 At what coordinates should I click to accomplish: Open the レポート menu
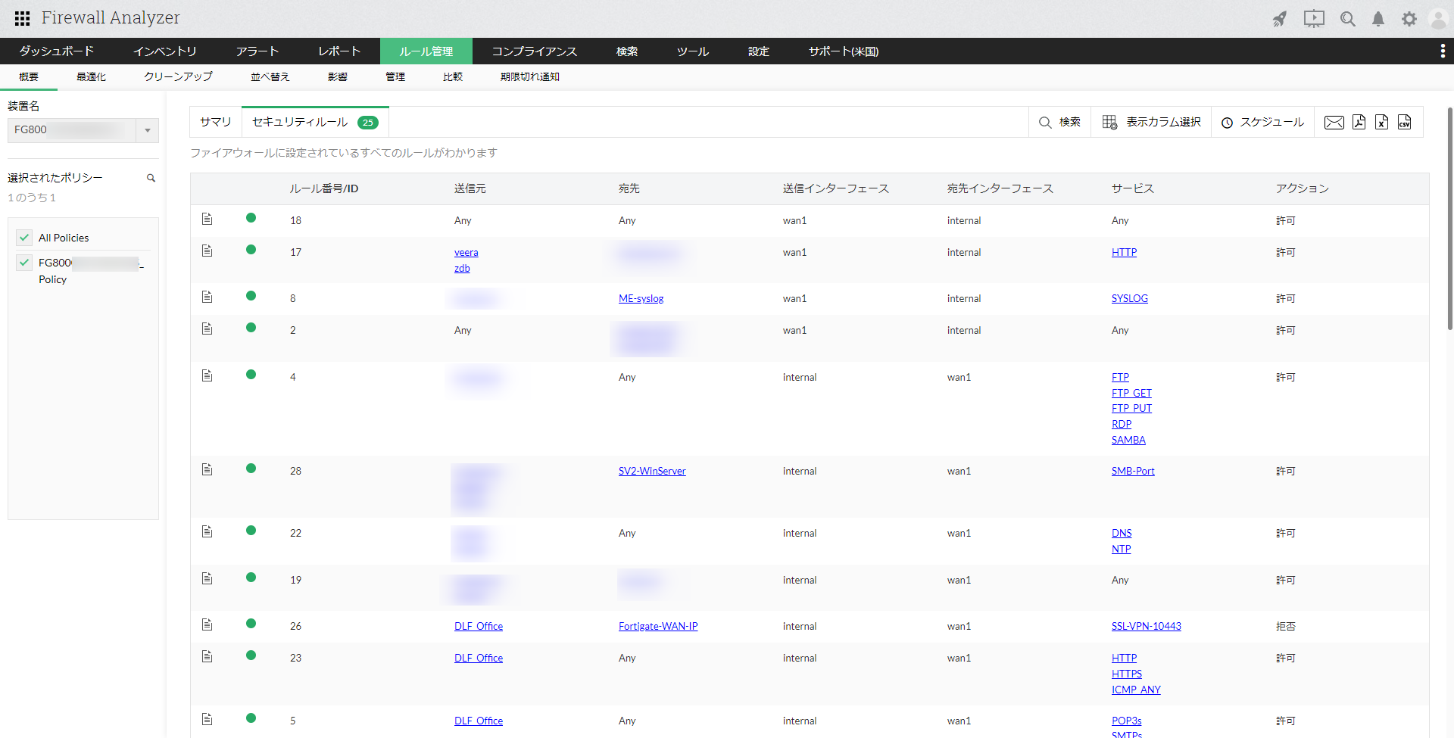coord(339,51)
